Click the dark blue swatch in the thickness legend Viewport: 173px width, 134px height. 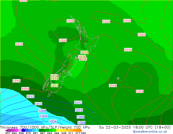pyautogui.click(x=23, y=130)
